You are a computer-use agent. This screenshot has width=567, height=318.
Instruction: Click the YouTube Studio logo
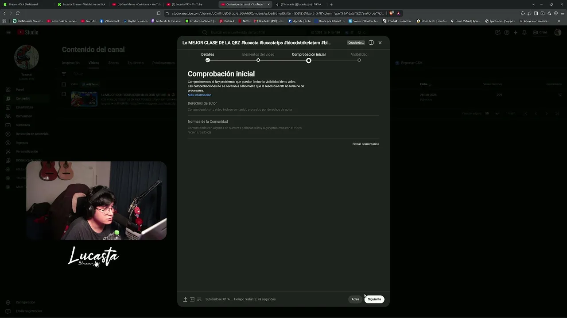pos(28,32)
